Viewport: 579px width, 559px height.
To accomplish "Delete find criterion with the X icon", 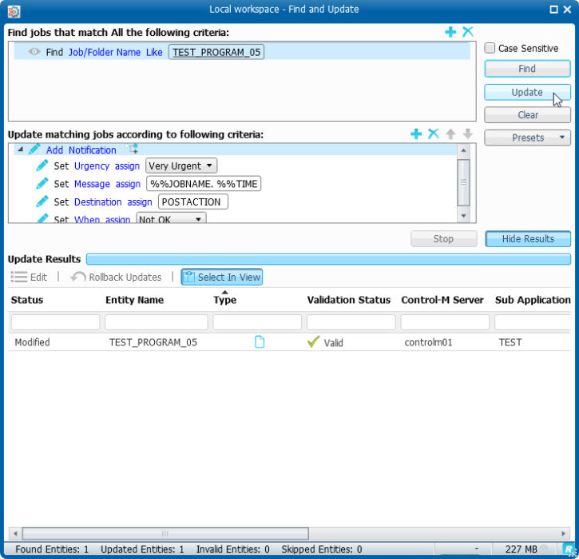I will point(468,32).
